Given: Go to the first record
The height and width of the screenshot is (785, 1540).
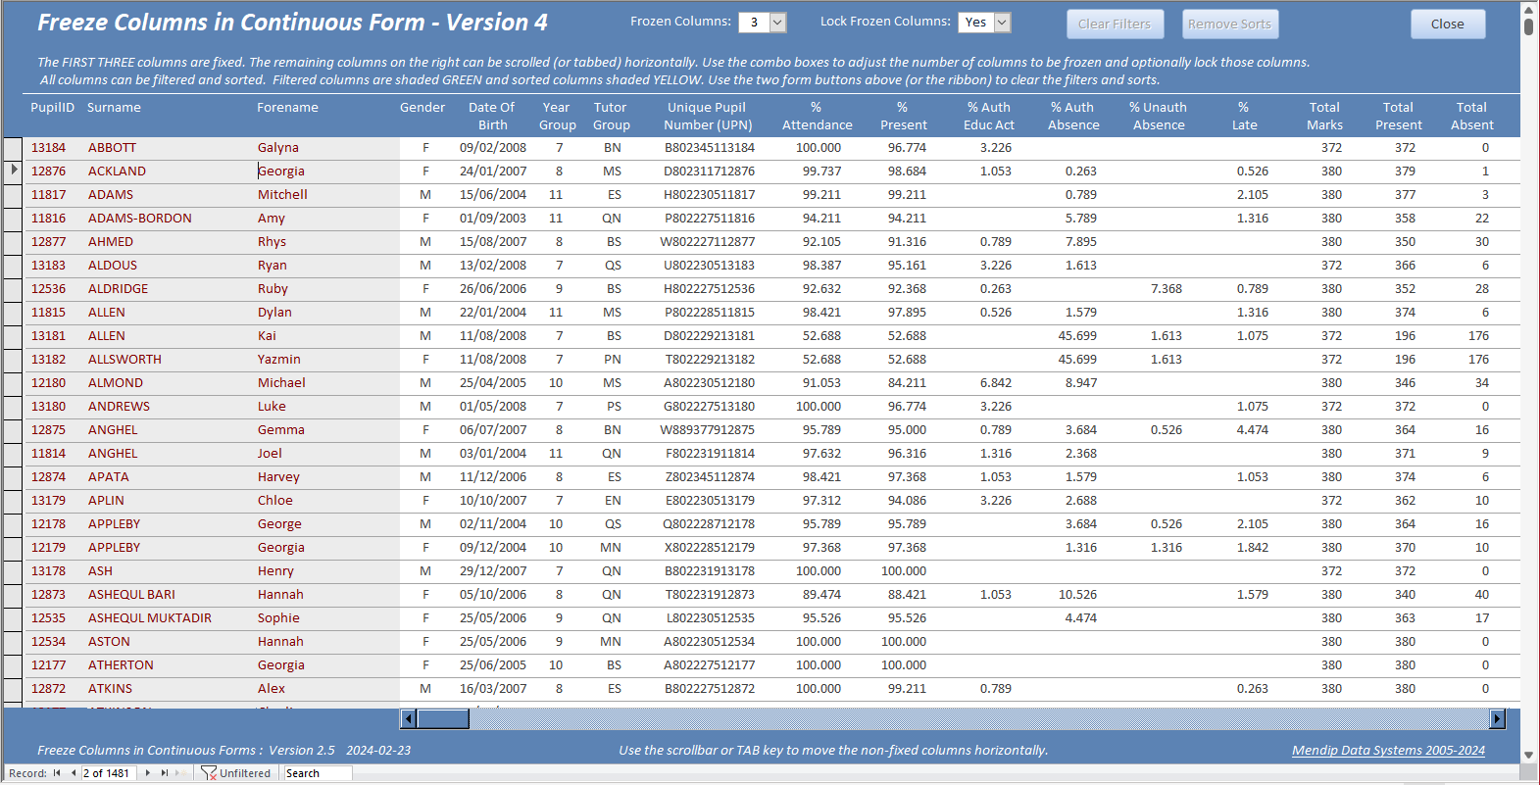Looking at the screenshot, I should [57, 773].
